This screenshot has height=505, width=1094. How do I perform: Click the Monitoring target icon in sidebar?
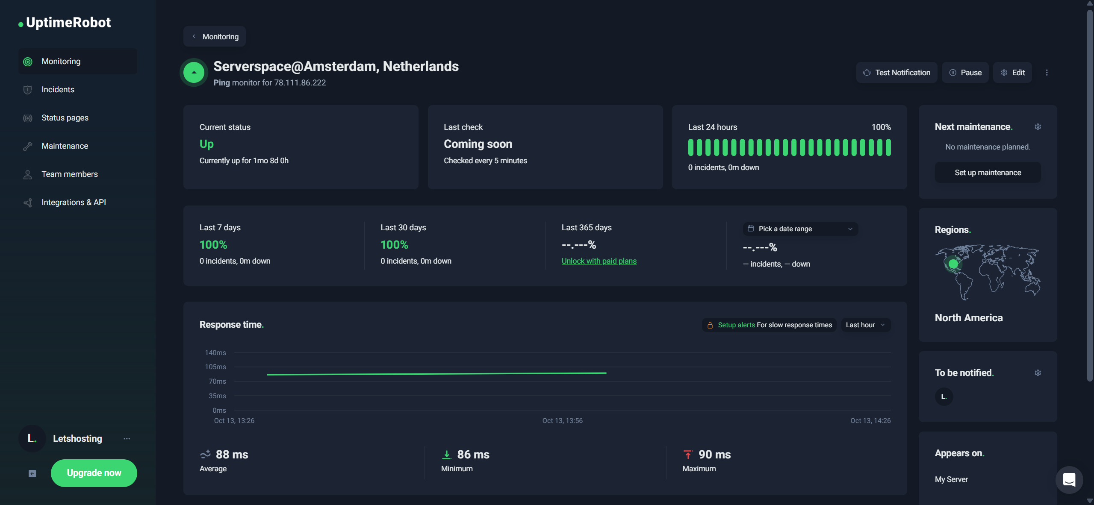28,62
